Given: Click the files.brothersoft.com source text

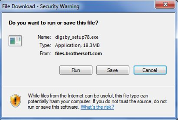Looking at the screenshot, I should coord(78,53).
